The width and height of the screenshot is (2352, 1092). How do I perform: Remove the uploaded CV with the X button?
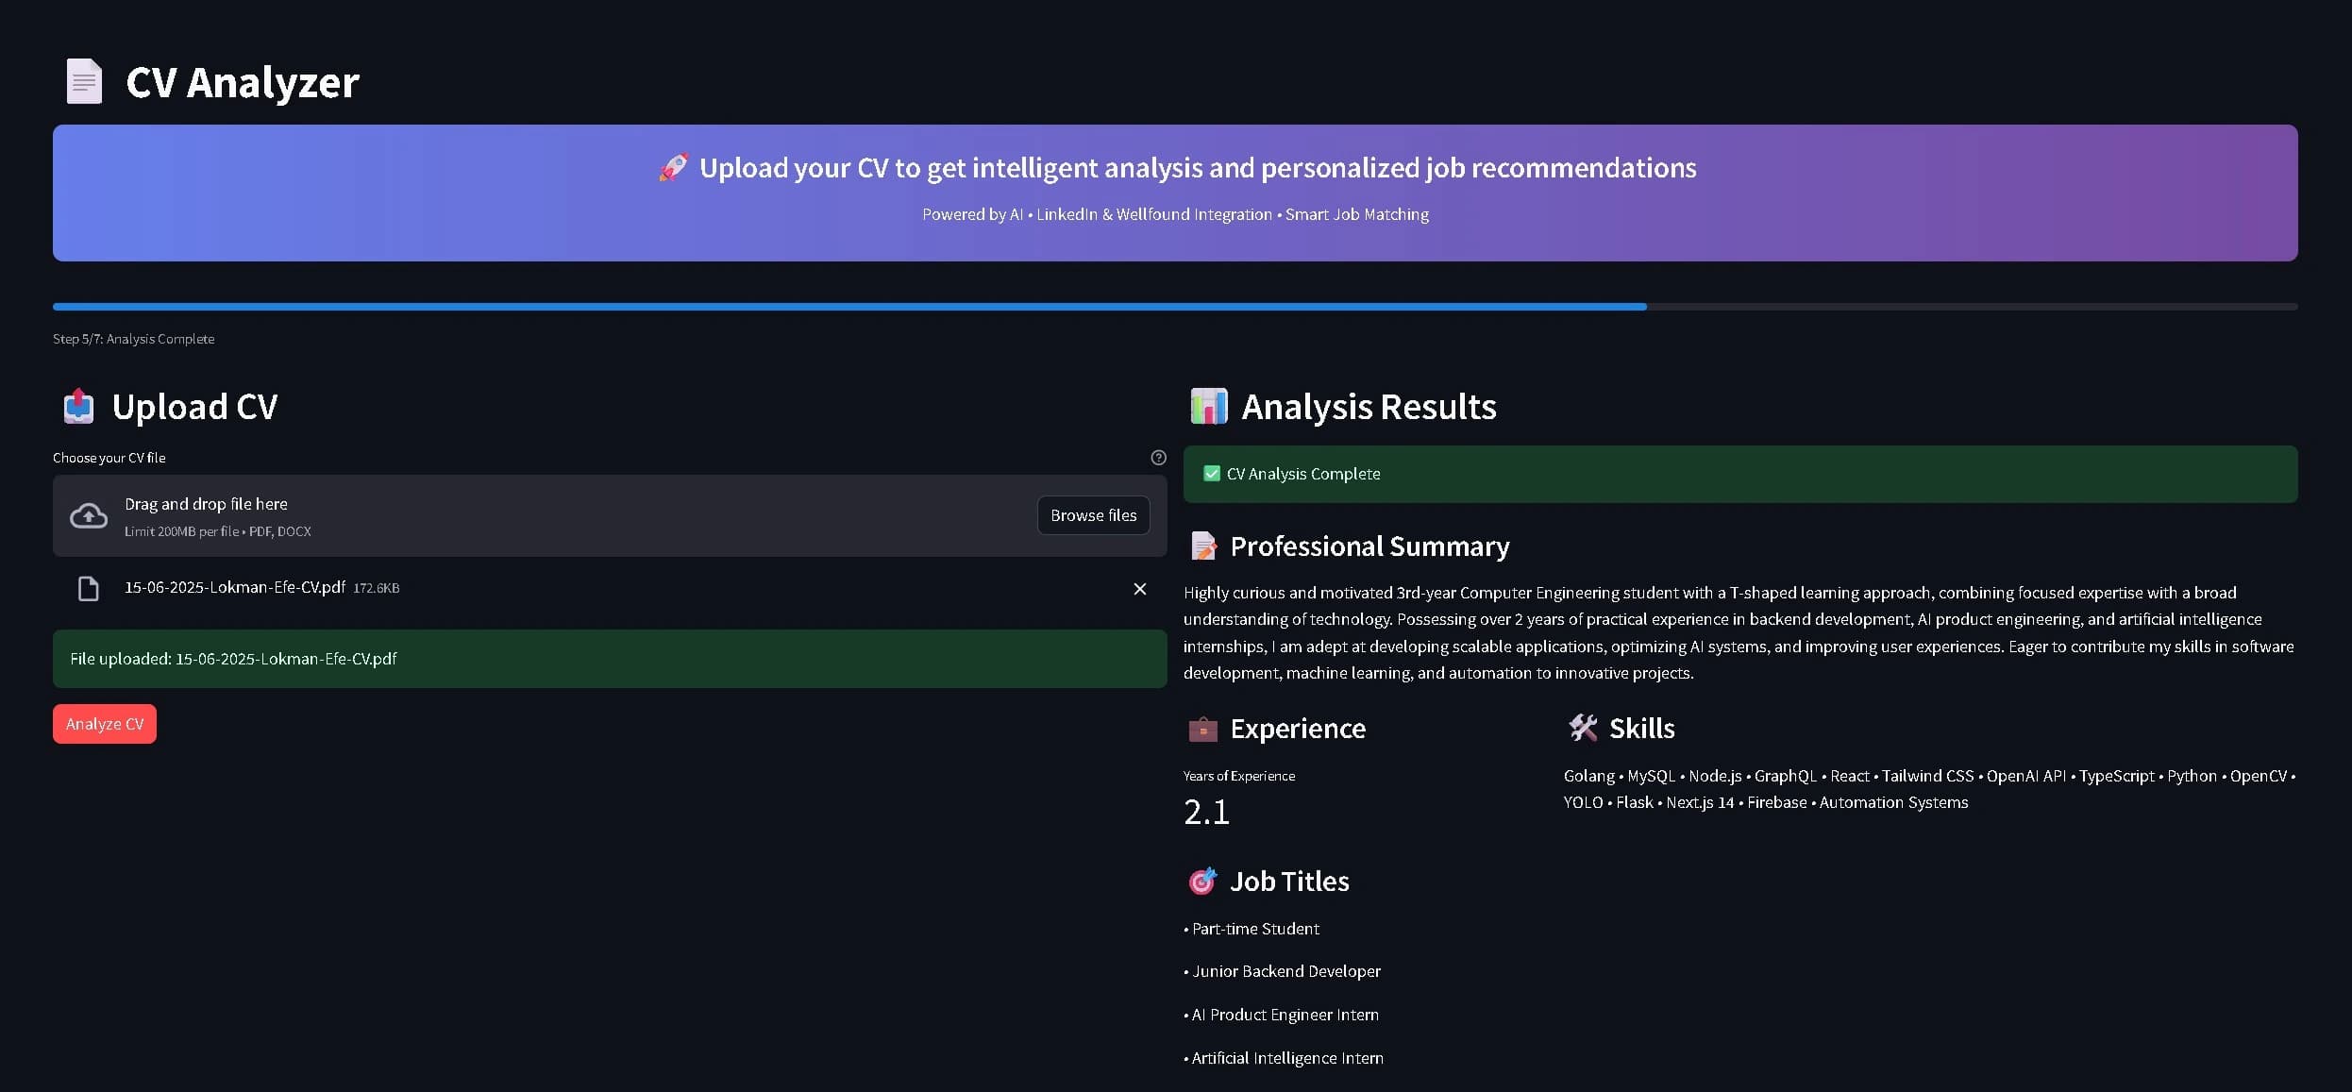[x=1139, y=588]
